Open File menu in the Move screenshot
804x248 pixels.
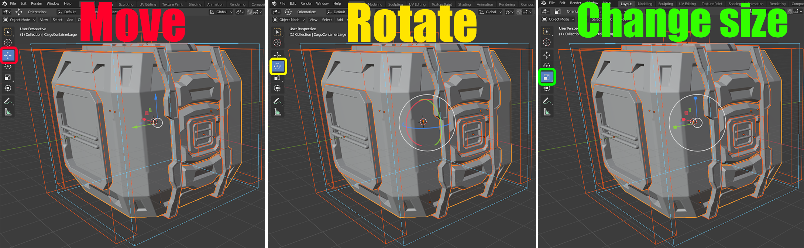point(13,3)
